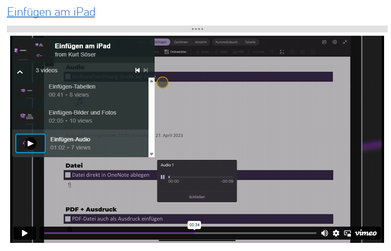The image size is (391, 251).
Task: Collapse the playlist with the up chevron
Action: 20,72
